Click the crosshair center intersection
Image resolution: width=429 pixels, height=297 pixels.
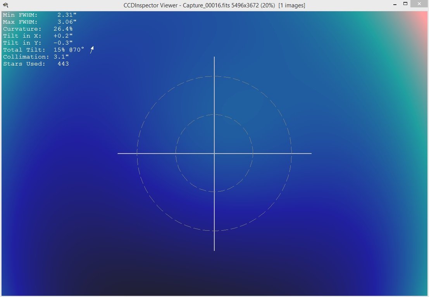click(x=214, y=154)
